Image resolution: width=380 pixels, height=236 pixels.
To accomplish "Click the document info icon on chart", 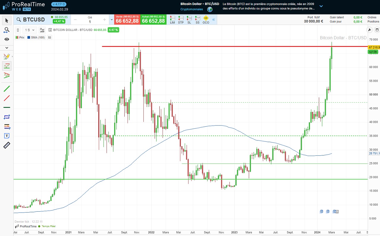I will point(336,212).
